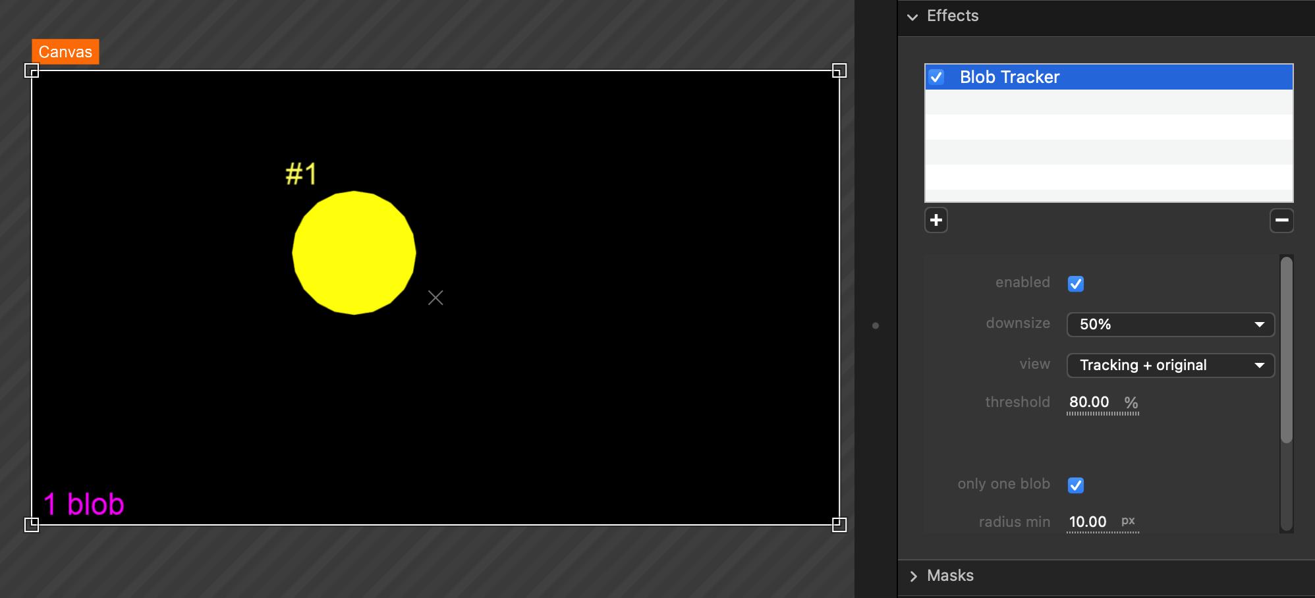Image resolution: width=1315 pixels, height=598 pixels.
Task: Toggle the enabled checkbox
Action: coord(1075,284)
